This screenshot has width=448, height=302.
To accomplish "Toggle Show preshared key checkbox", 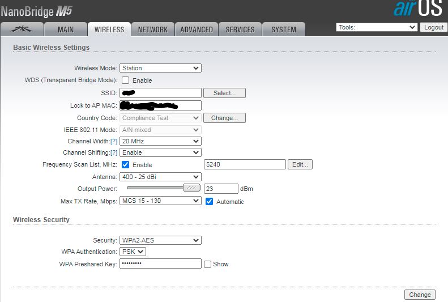I will tap(208, 264).
